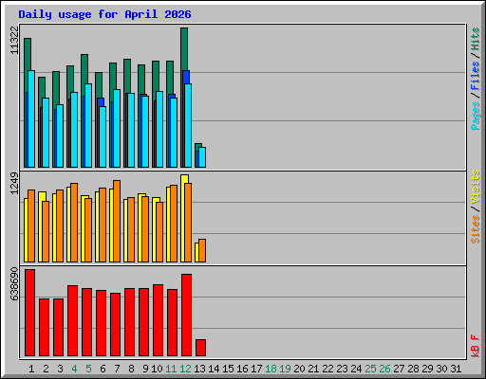This screenshot has height=379, width=486.
Task: Click the day 3 axis label
Action: point(60,369)
